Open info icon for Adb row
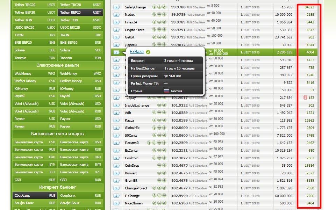 116,113
